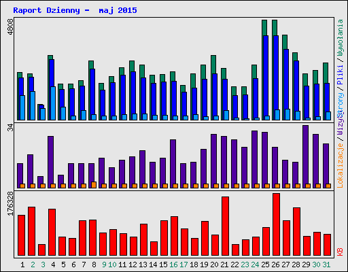Click the light blue pages bar for day 4
The width and height of the screenshot is (348, 272).
pyautogui.click(x=53, y=103)
